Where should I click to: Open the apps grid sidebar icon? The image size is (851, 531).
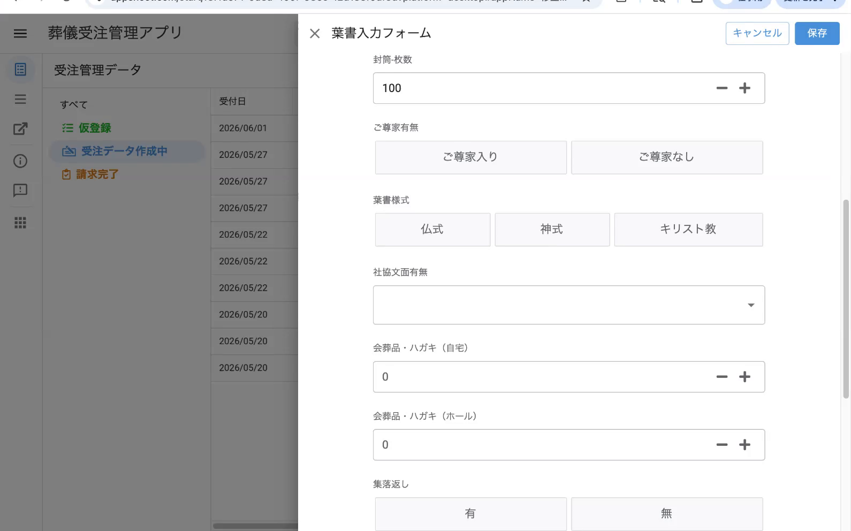[20, 223]
